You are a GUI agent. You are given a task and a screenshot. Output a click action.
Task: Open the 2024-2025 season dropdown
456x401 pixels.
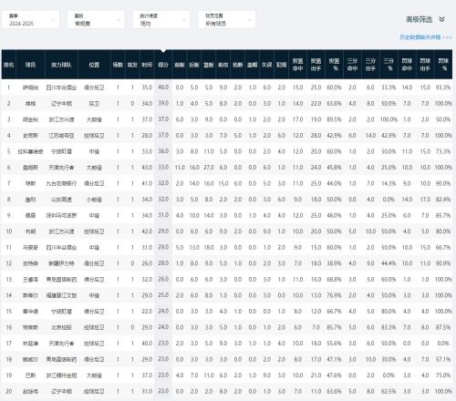point(30,20)
